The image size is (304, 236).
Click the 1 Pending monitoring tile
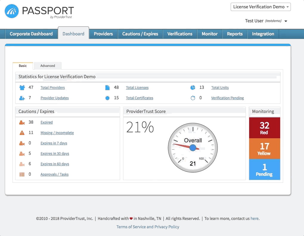264,169
